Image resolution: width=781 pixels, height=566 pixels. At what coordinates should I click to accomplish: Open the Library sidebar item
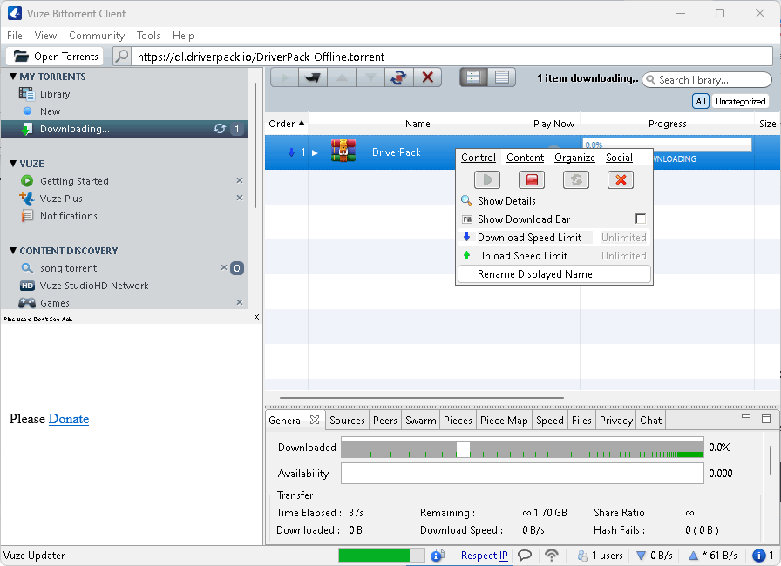[x=55, y=94]
